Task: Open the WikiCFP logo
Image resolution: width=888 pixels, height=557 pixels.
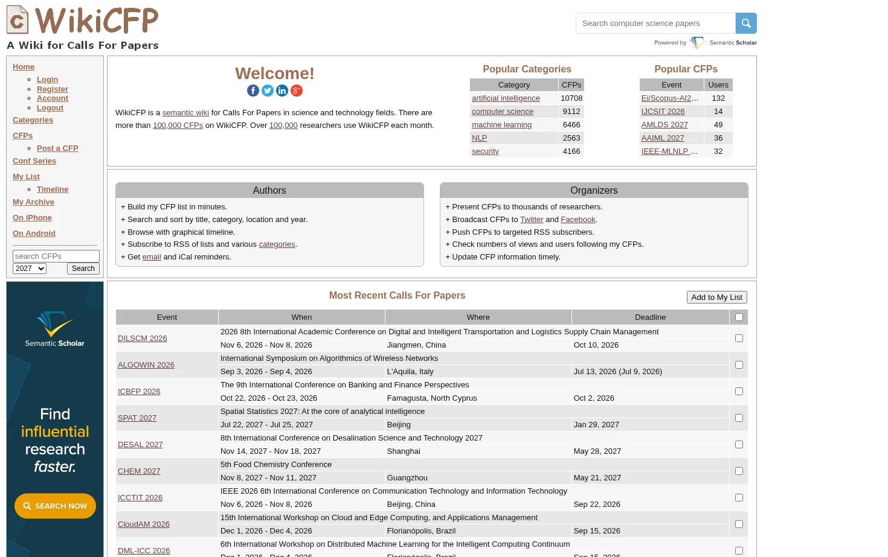Action: 83,27
